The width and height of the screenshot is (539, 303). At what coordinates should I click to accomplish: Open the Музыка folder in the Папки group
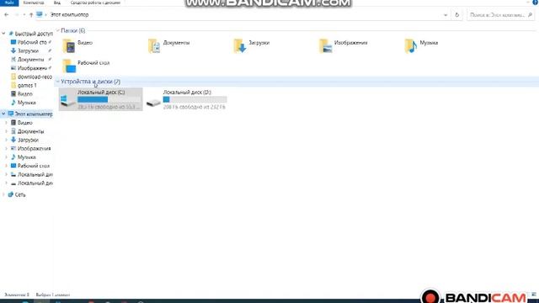[x=421, y=45]
